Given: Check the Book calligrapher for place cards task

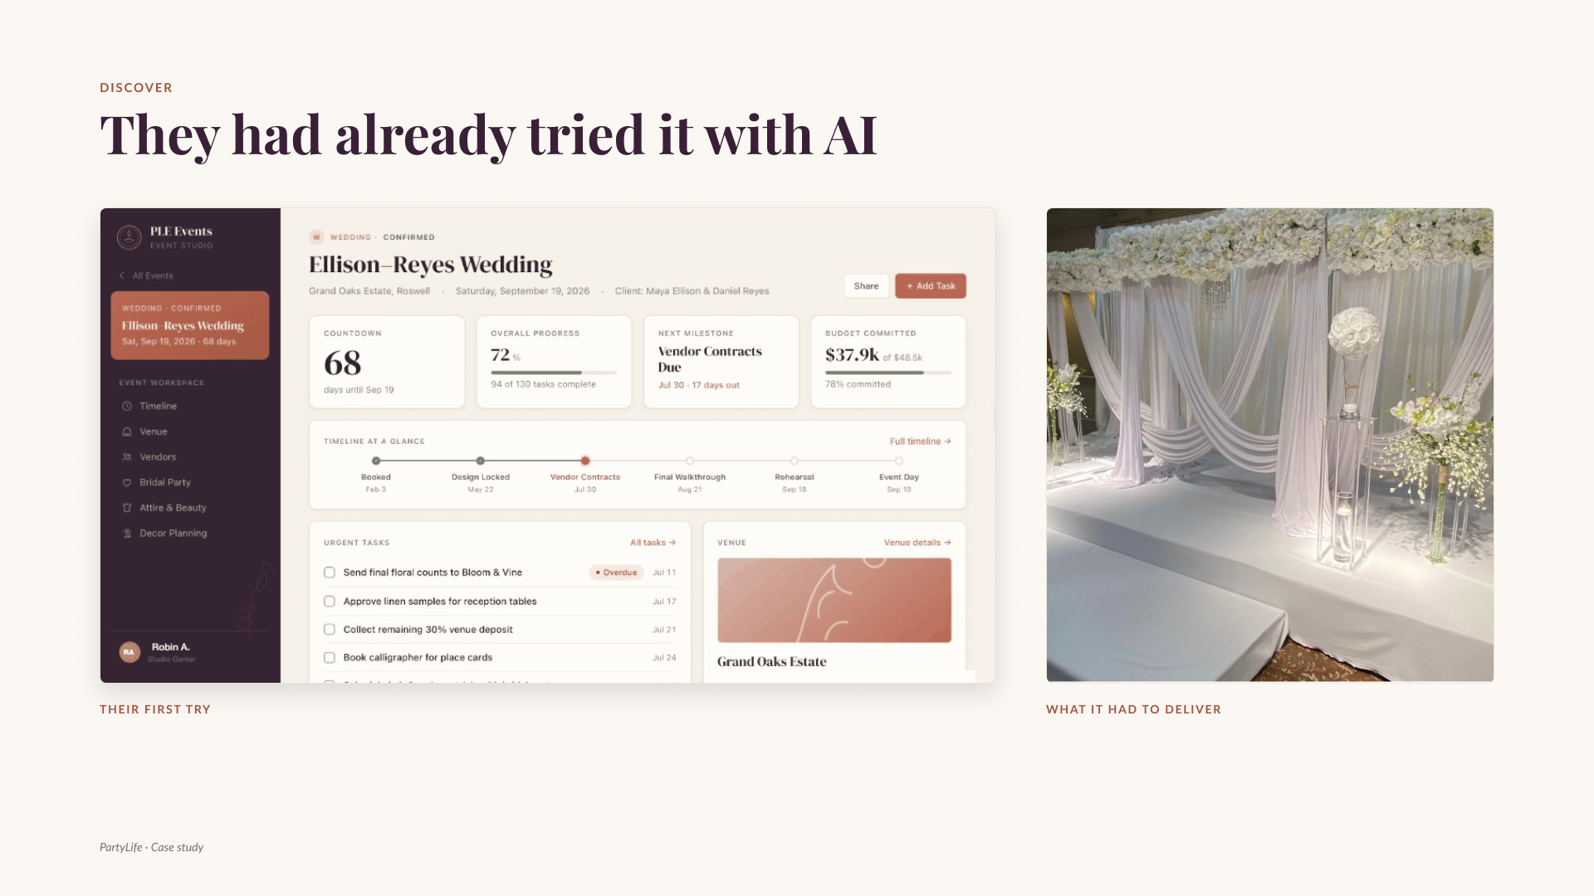Looking at the screenshot, I should coord(330,658).
